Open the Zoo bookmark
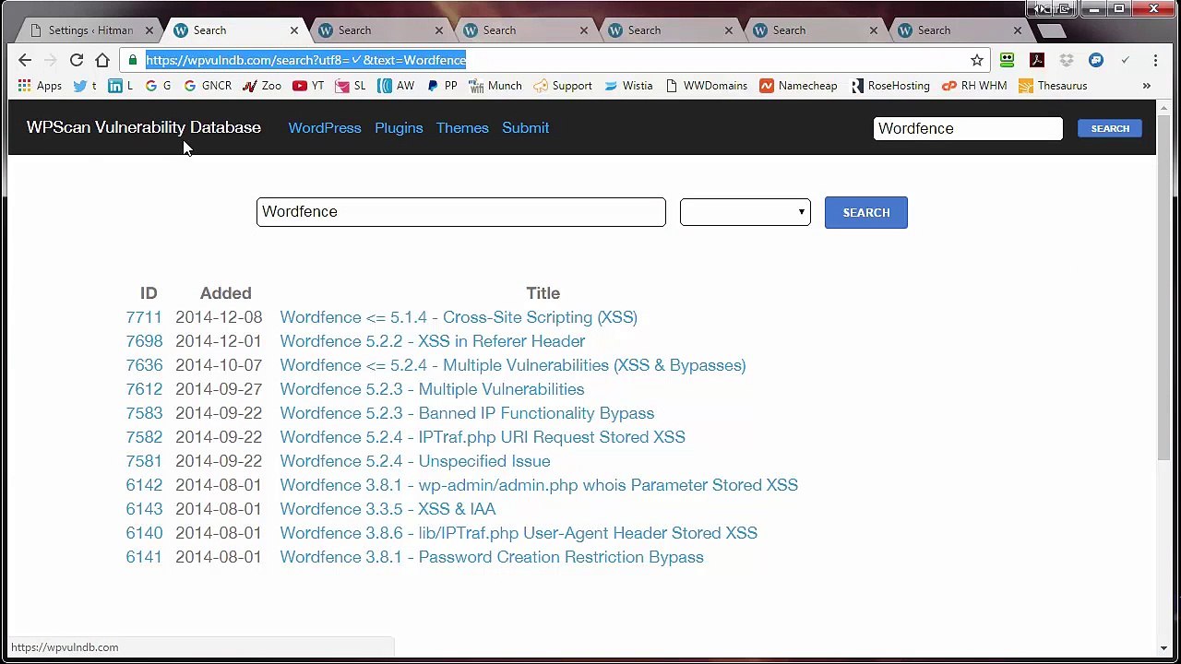Image resolution: width=1181 pixels, height=664 pixels. tap(262, 86)
